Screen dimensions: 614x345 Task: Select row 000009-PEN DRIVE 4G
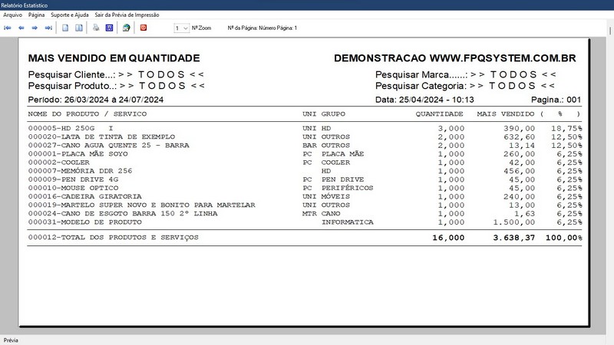pyautogui.click(x=305, y=179)
